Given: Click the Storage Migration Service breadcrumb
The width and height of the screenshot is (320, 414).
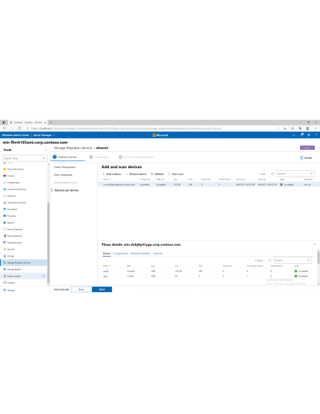Looking at the screenshot, I should click(x=73, y=148).
